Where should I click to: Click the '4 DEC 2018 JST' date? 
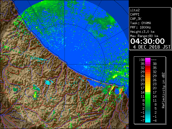click(152, 47)
